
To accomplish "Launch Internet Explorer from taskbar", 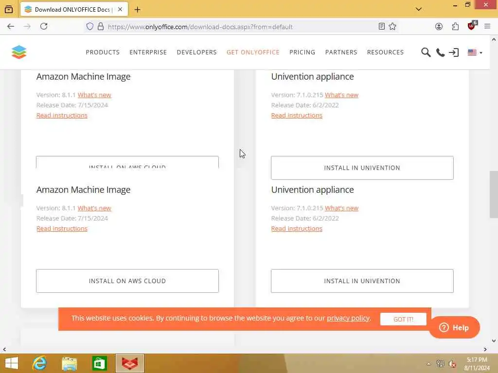I will click(x=39, y=363).
